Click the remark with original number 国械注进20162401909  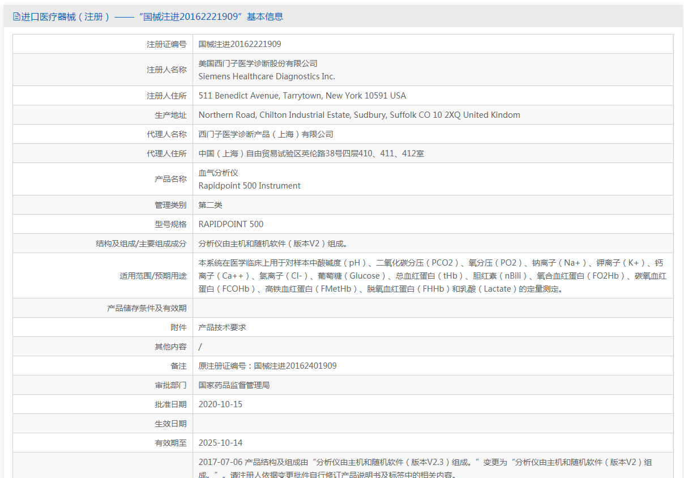pyautogui.click(x=267, y=366)
